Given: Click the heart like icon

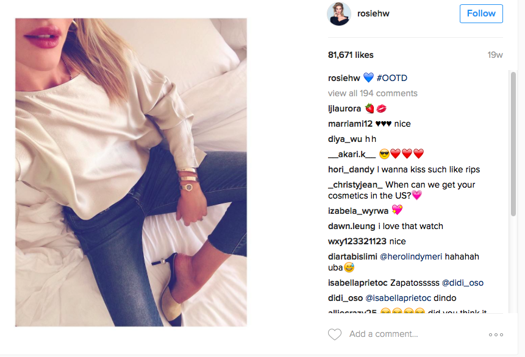Looking at the screenshot, I should [335, 334].
